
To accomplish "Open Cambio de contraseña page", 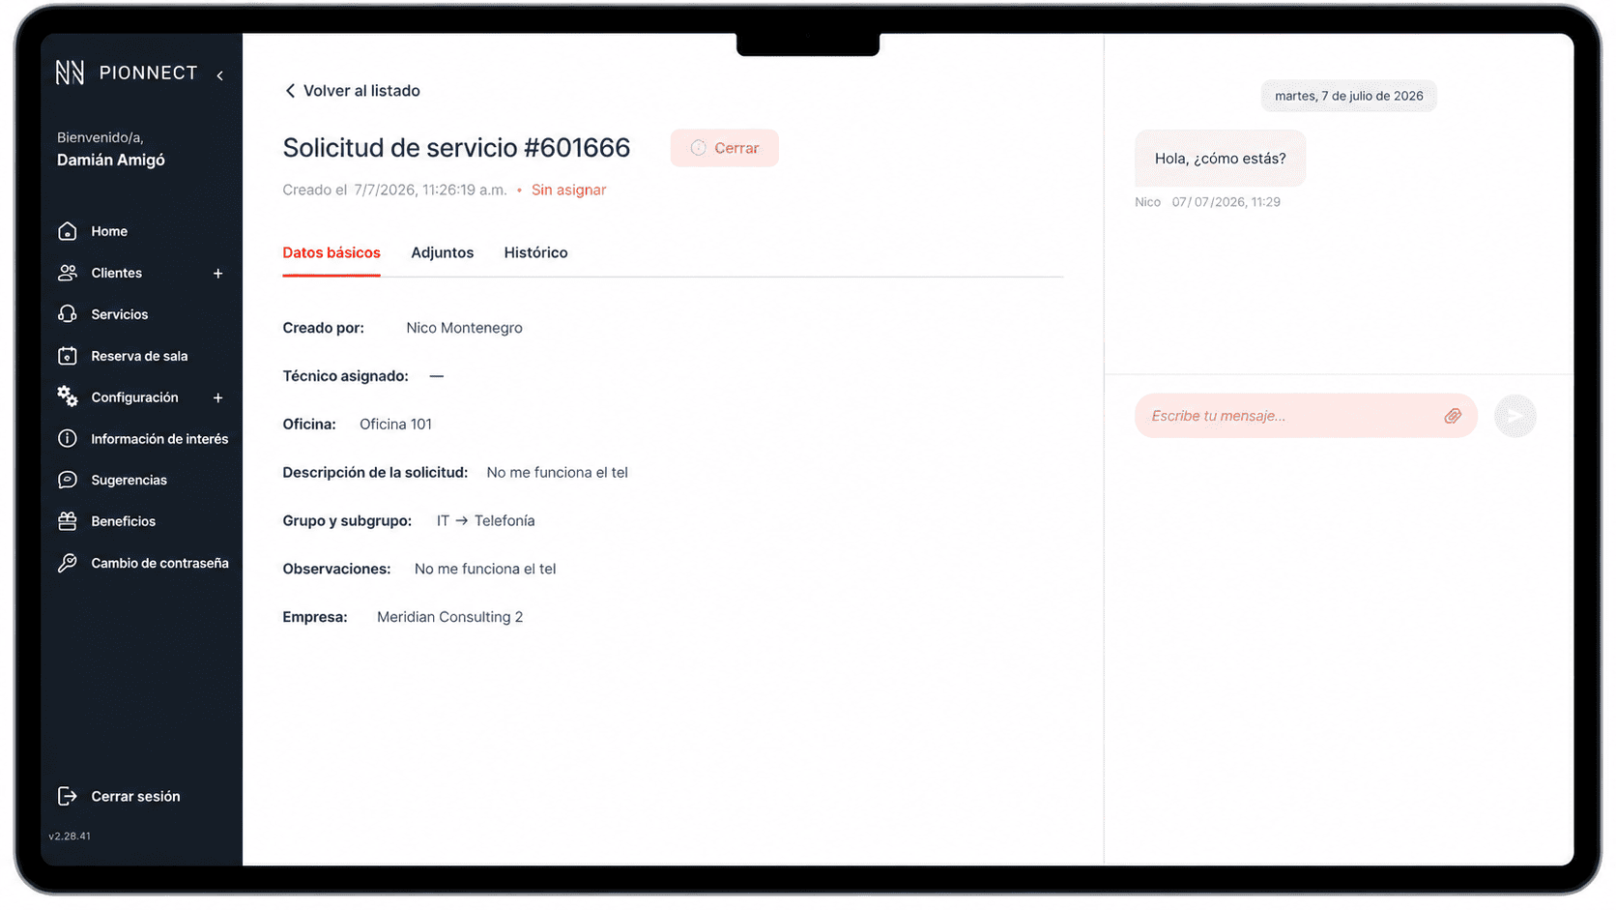I will point(159,563).
